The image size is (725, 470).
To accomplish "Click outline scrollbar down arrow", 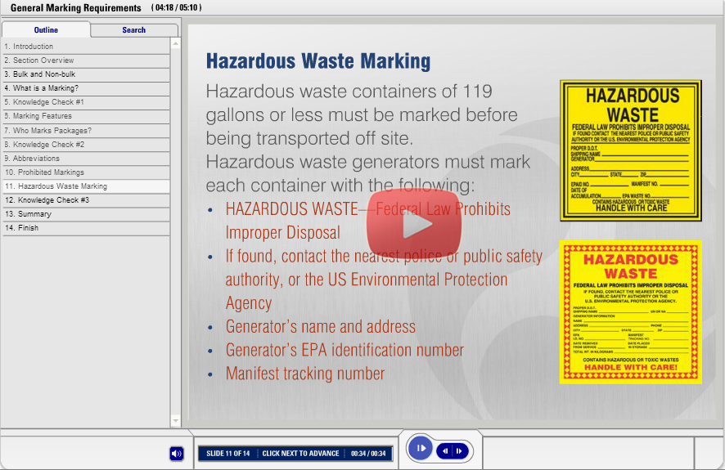I will [175, 421].
